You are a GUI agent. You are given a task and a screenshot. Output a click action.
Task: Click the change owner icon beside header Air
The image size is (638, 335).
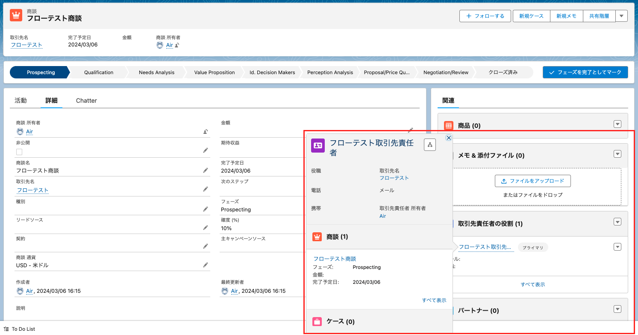177,45
